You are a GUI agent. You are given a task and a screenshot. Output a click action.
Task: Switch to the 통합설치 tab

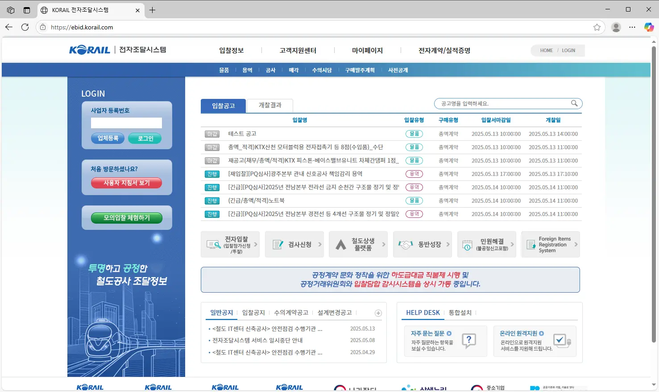460,313
